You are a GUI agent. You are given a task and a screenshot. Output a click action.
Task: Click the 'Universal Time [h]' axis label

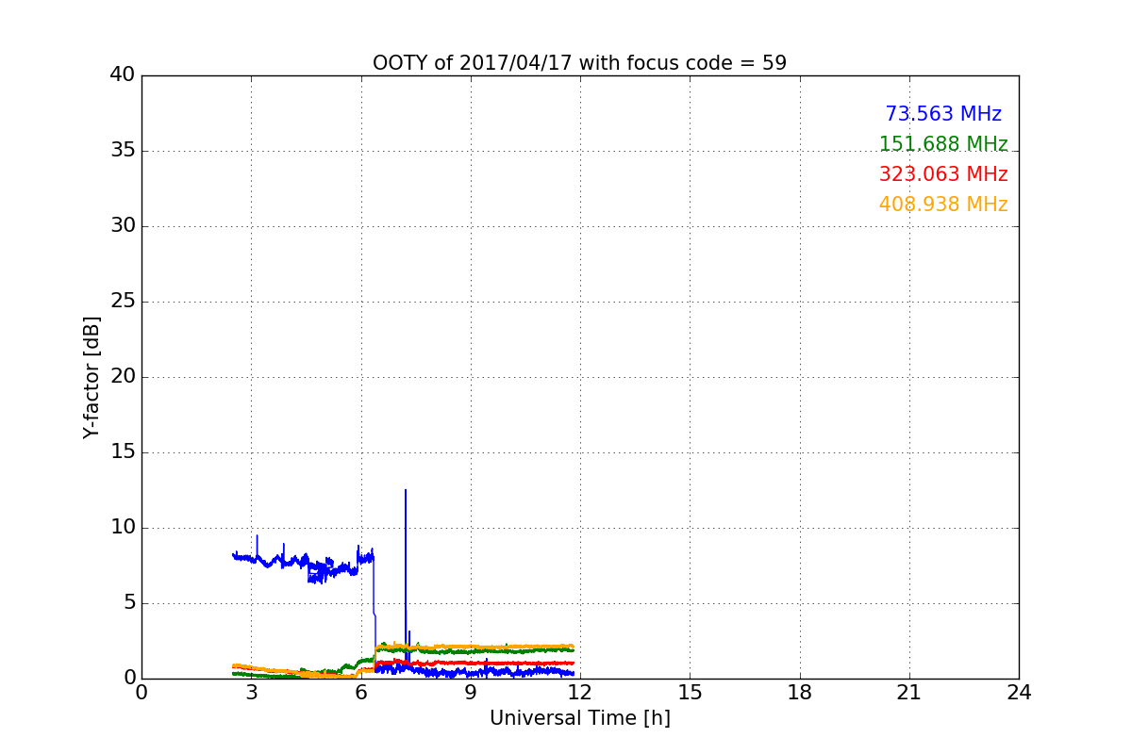tap(579, 718)
